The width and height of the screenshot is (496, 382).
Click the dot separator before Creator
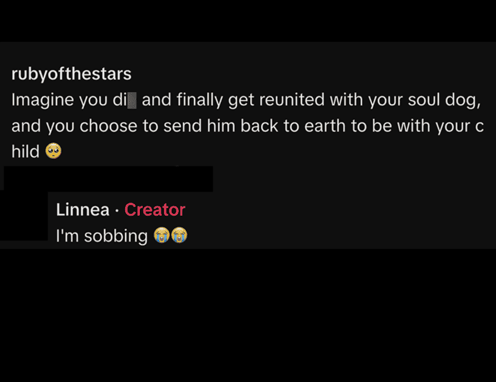[117, 210]
